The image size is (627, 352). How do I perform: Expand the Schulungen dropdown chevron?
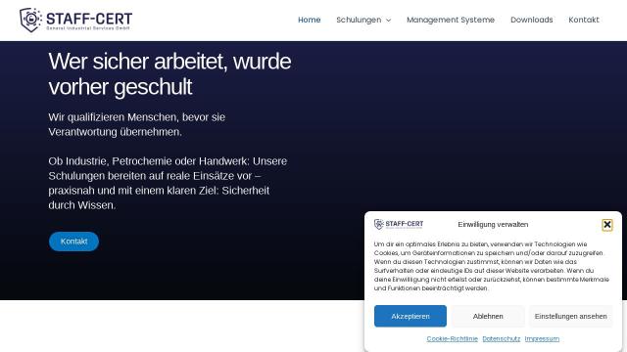pyautogui.click(x=388, y=21)
